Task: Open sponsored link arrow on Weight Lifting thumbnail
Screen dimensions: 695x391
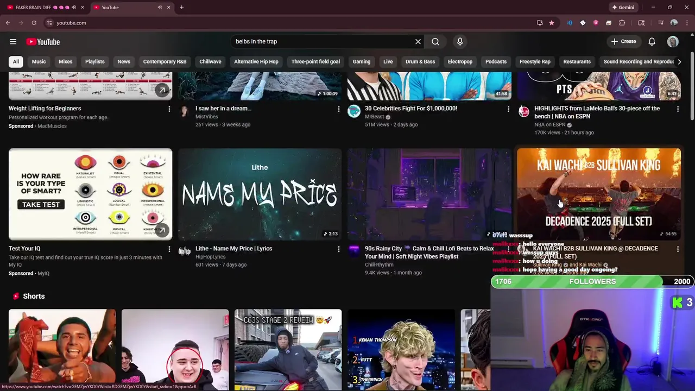Action: click(162, 90)
